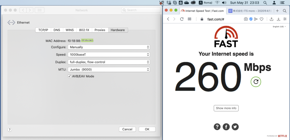
Task: Uncheck the AVB/EAV Mode checkbox
Action: [69, 76]
